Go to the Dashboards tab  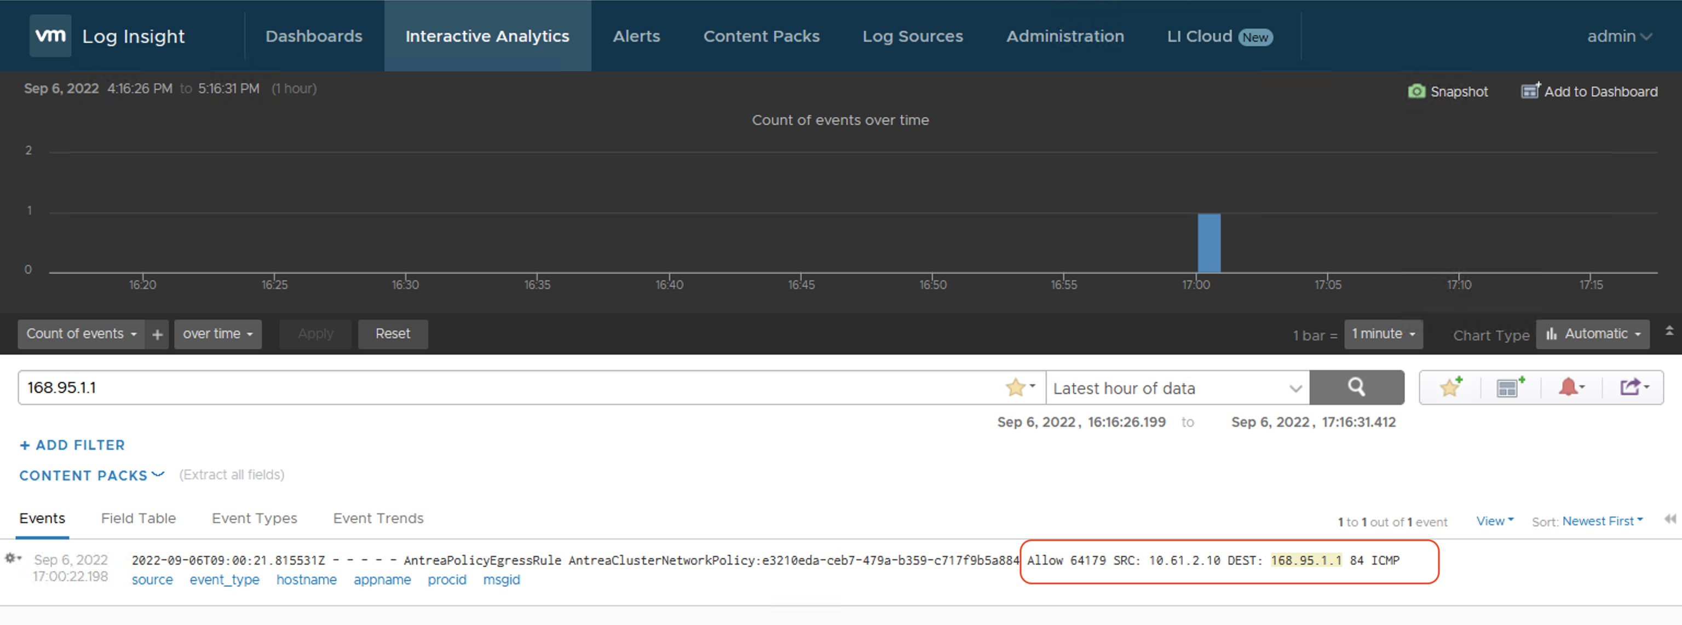(x=314, y=36)
